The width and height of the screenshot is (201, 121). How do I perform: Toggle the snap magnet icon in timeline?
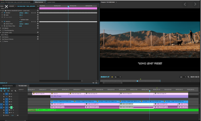click(5, 91)
